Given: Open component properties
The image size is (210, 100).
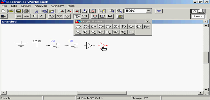Looking at the screenshot, I should 102,11.
